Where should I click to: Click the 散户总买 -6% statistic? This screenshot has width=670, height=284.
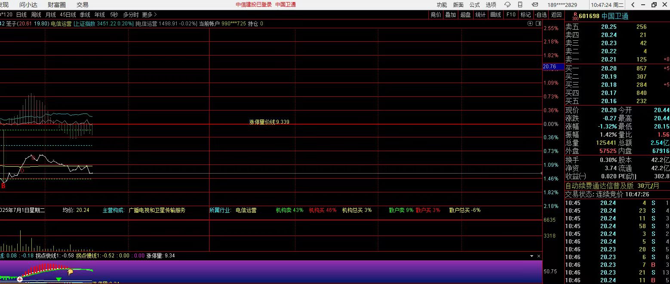tap(465, 210)
